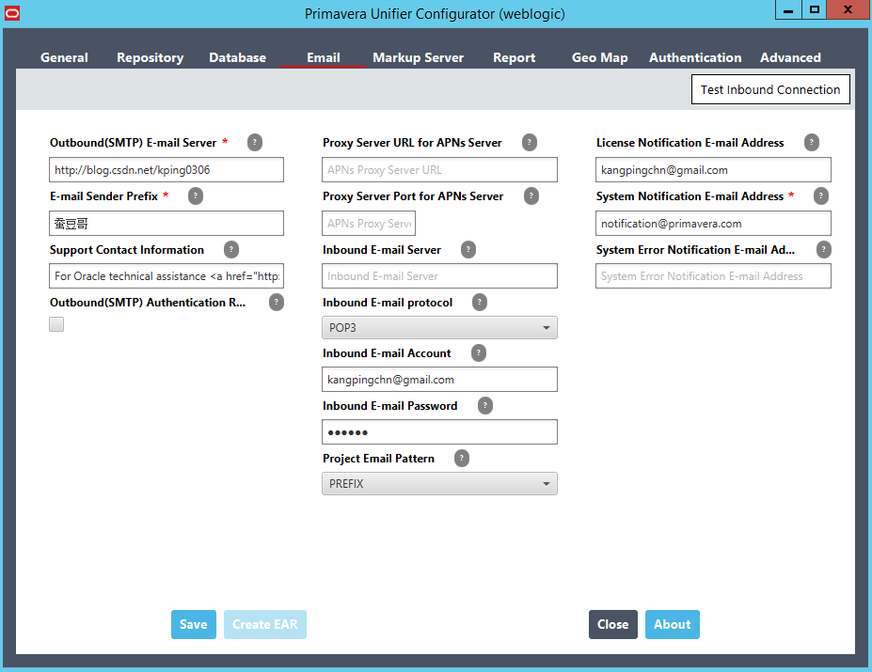Image resolution: width=872 pixels, height=672 pixels.
Task: Focus the License Notification E-mail Address field
Action: point(713,169)
